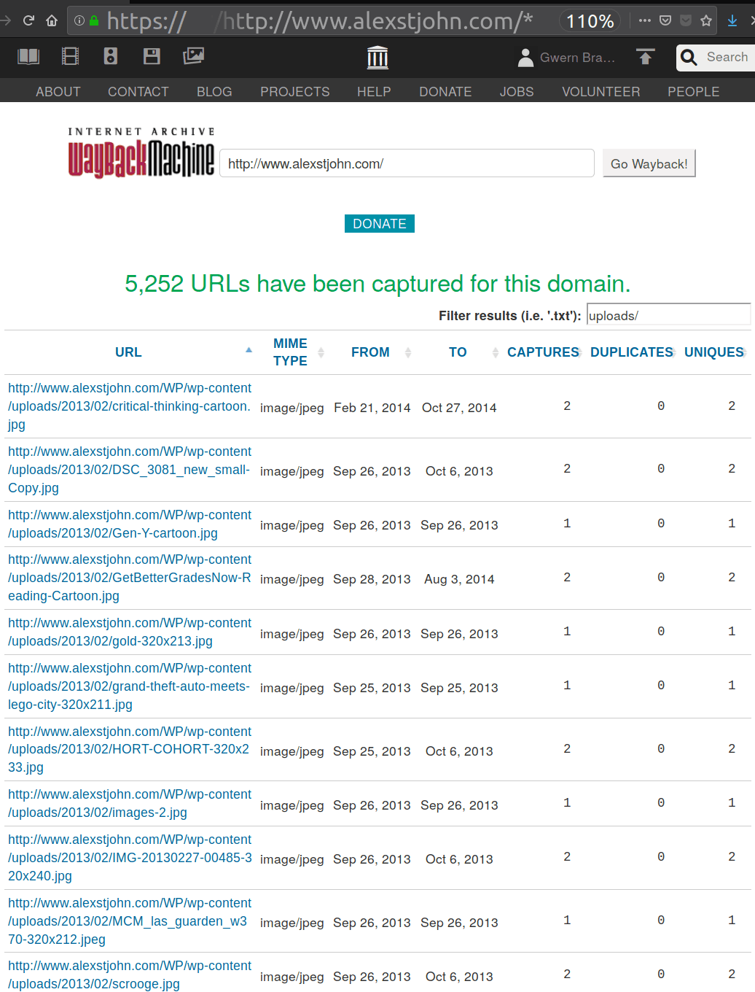
Task: Reload the page with the browser refresh icon
Action: 28,20
